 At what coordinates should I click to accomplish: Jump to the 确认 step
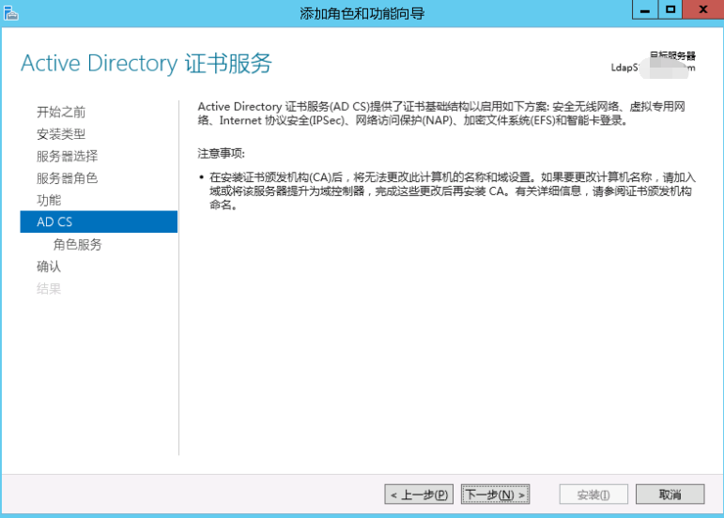pyautogui.click(x=49, y=267)
